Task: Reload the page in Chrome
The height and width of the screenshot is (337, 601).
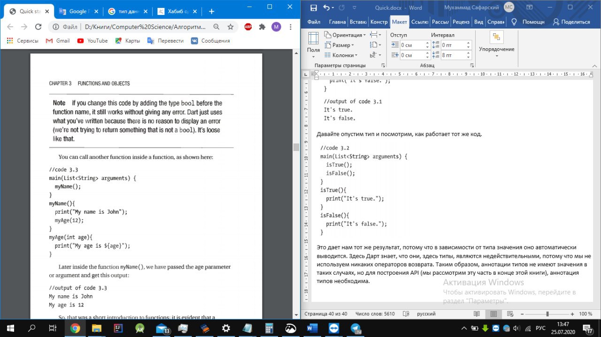Action: pos(38,27)
